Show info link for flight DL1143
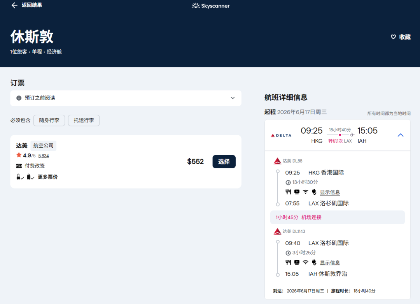Screen dimensions: 420x304 330,263
